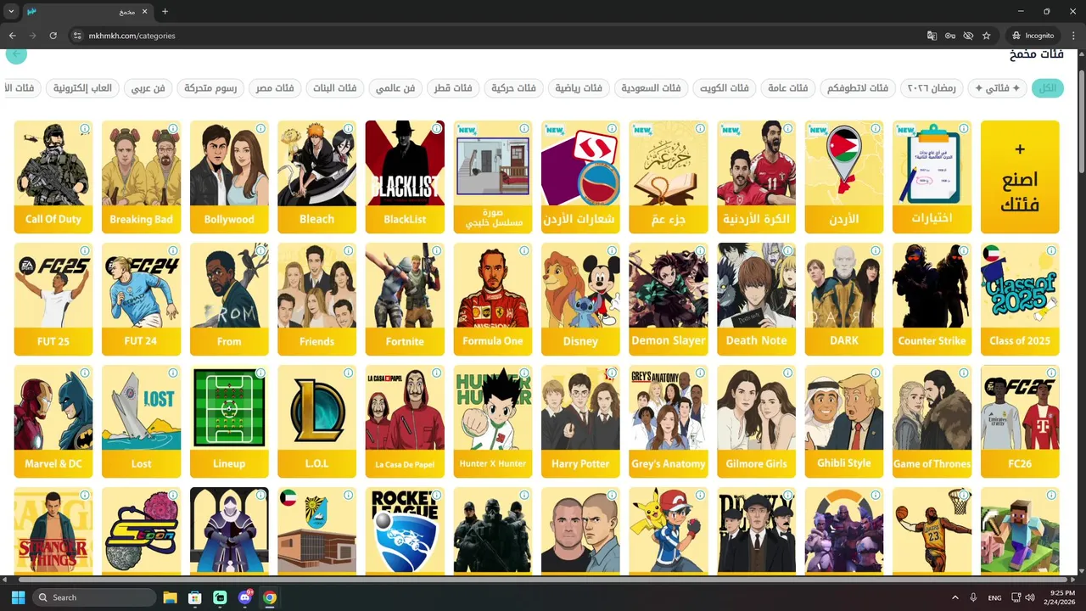The width and height of the screenshot is (1086, 611).
Task: Reload the page with browser refresh icon
Action: (x=53, y=36)
